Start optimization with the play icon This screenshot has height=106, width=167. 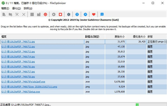point(54,14)
